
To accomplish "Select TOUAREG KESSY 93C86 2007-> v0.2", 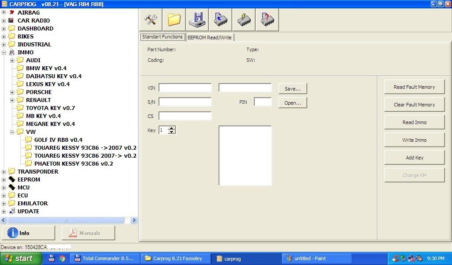I will [x=85, y=156].
